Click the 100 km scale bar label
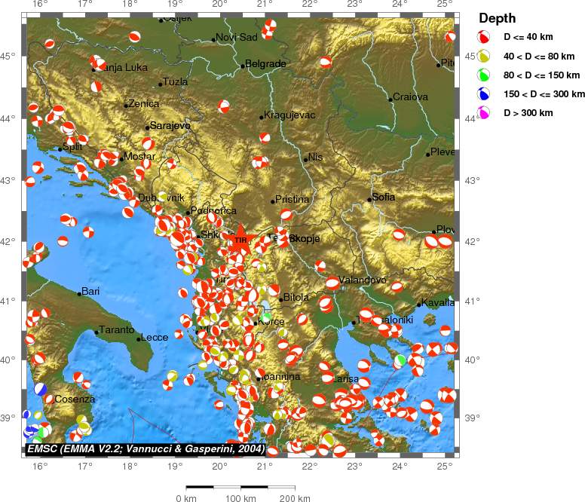Screen dimensions: 585x502 pyautogui.click(x=240, y=498)
